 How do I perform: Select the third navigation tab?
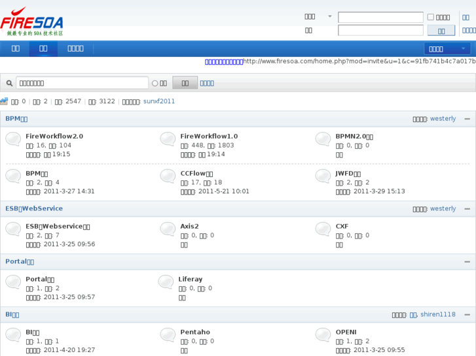point(75,48)
